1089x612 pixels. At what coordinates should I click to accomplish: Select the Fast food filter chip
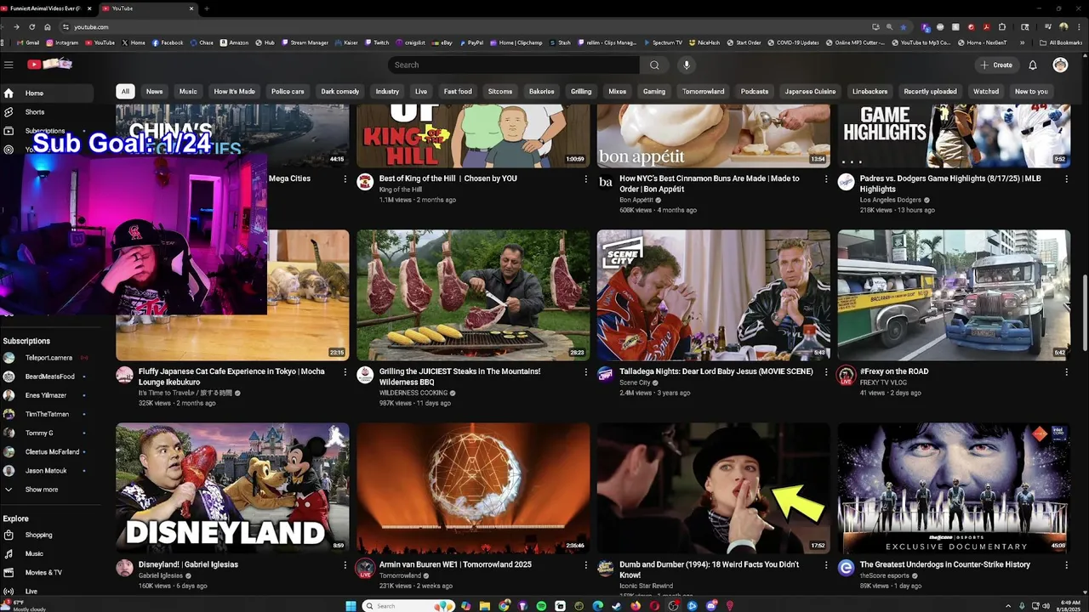[458, 92]
